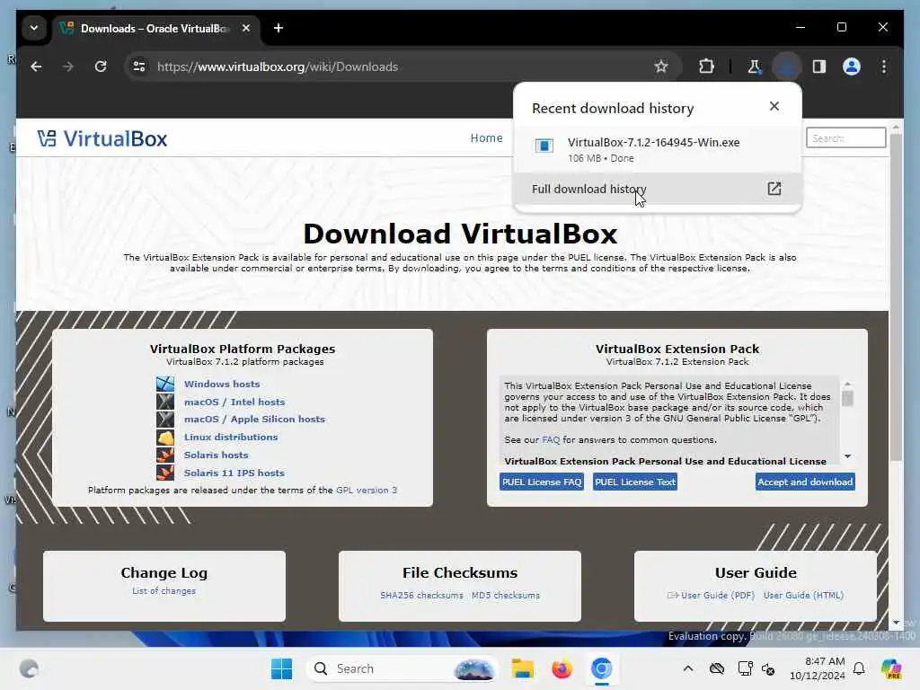
Task: Open User Guide (PDF) link
Action: point(718,595)
